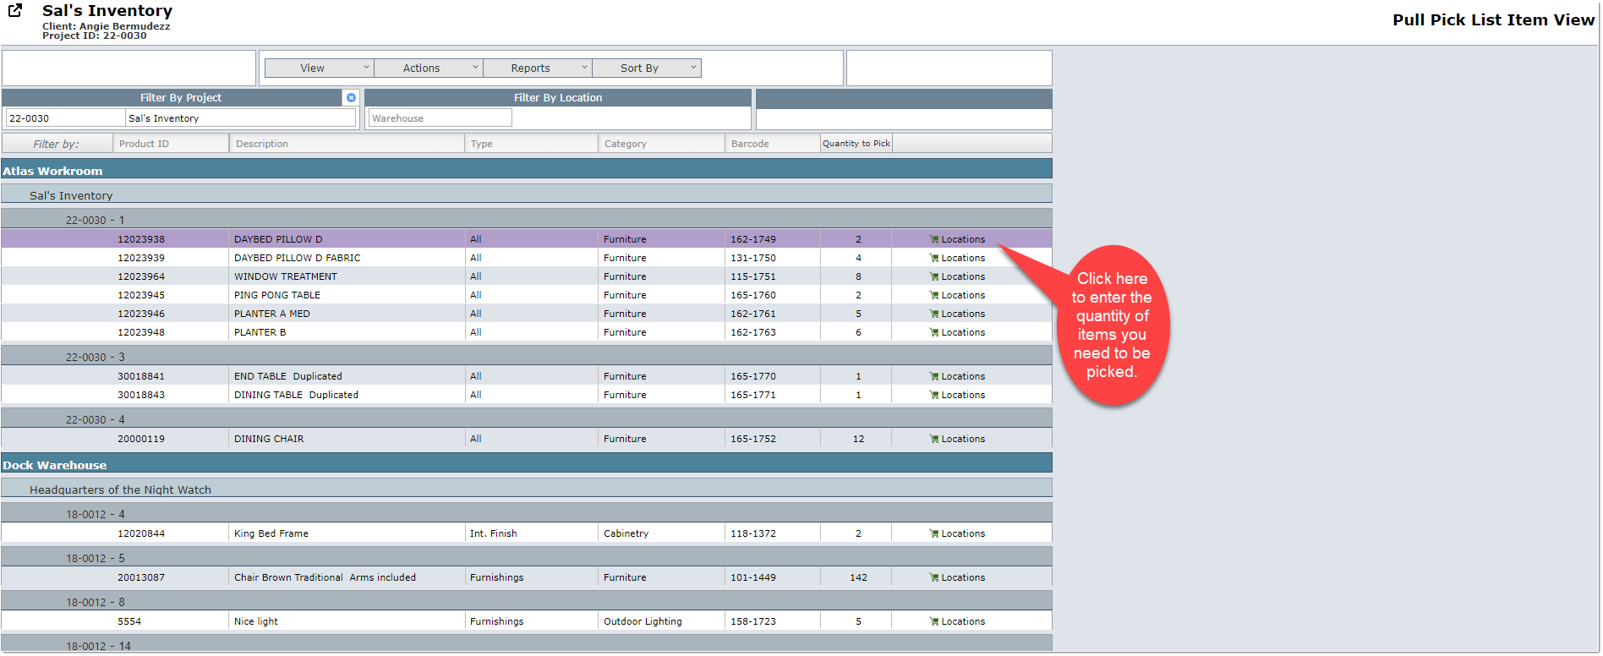Click the project name field Sal's Inventory

coord(241,118)
